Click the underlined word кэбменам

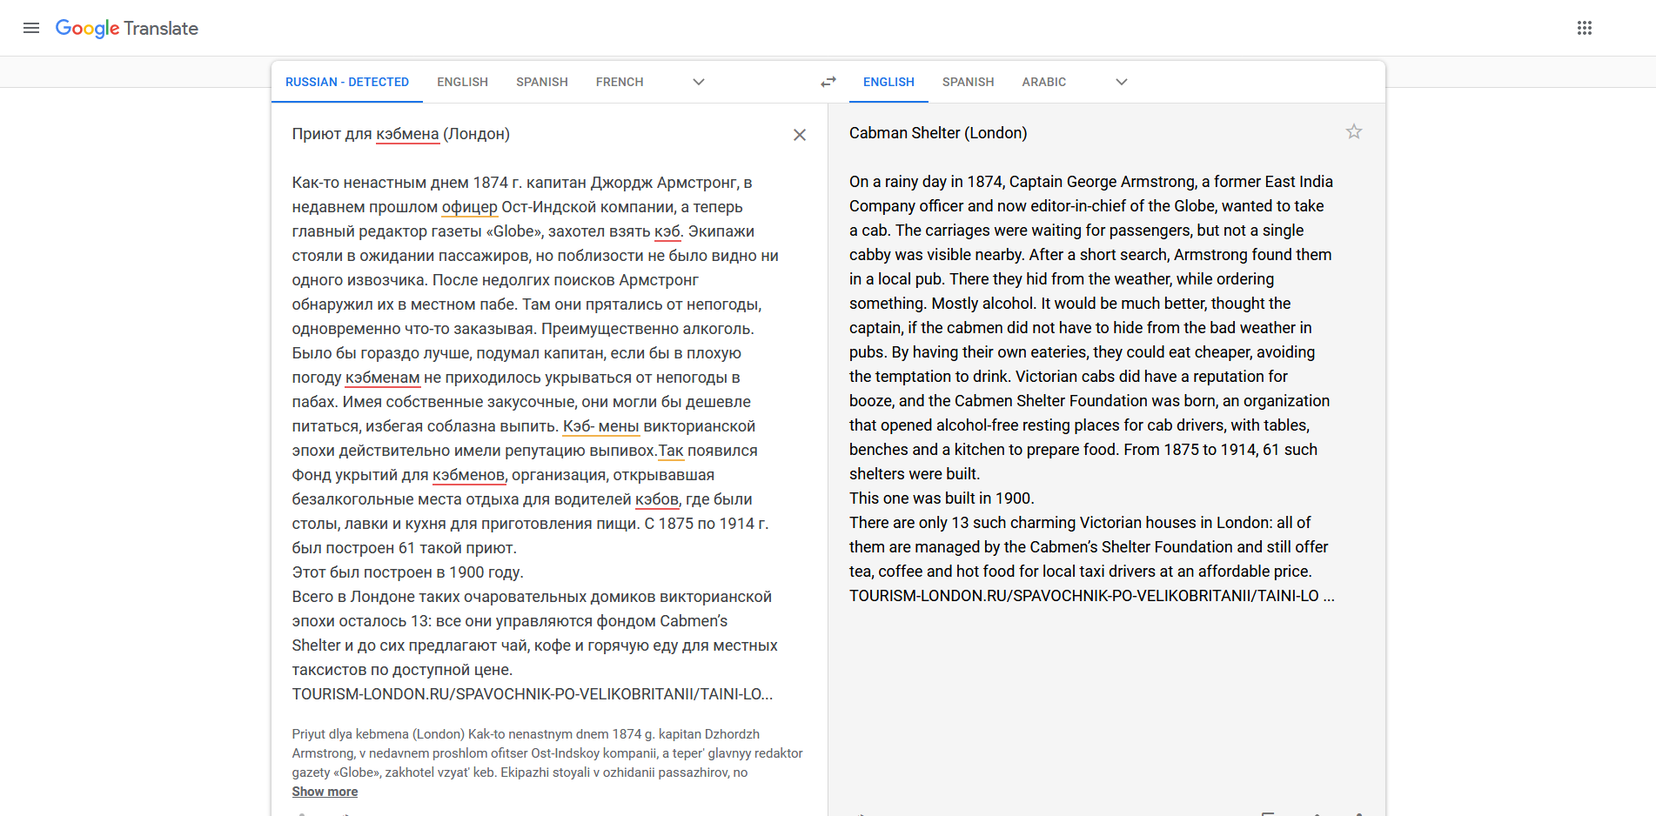[383, 378]
